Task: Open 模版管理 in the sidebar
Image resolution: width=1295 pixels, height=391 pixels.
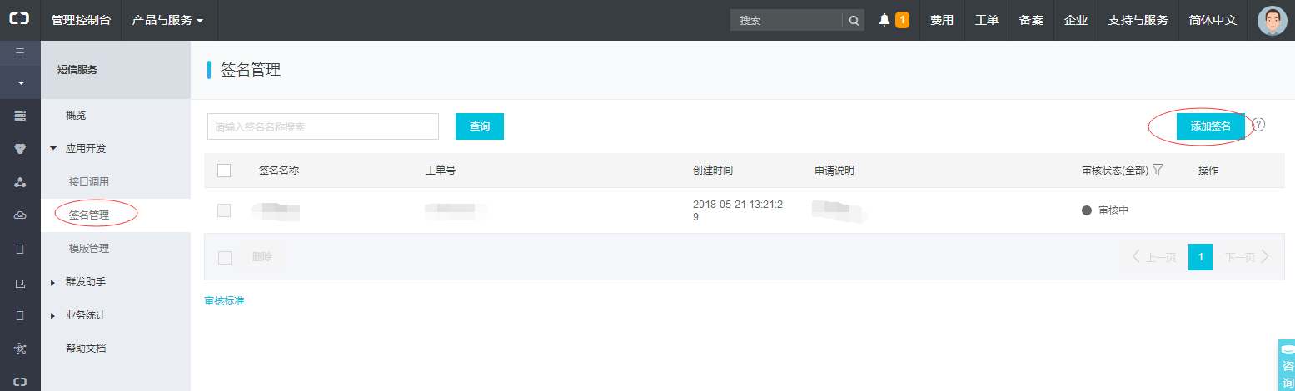Action: (89, 249)
